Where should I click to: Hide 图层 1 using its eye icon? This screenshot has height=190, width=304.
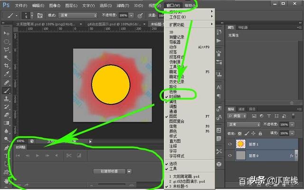point(230,144)
